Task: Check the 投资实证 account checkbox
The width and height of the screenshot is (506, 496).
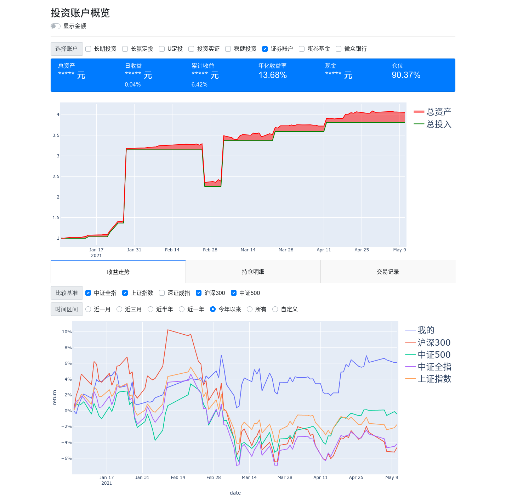Action: (x=191, y=49)
